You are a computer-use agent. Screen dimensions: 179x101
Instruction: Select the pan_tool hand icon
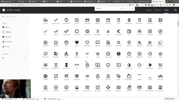pyautogui.click(x=129, y=87)
